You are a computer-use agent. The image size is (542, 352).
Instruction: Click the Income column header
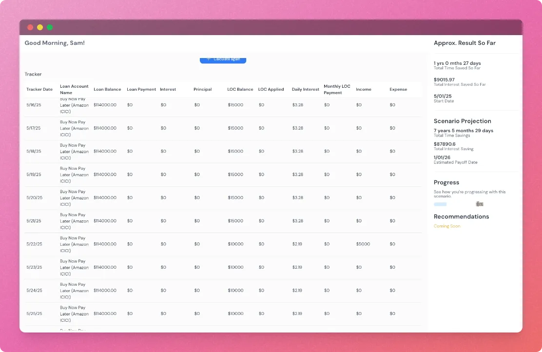point(363,89)
